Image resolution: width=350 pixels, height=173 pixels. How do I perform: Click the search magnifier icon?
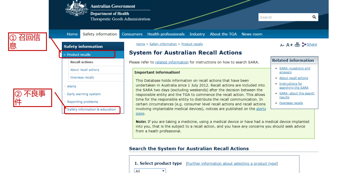pyautogui.click(x=314, y=17)
